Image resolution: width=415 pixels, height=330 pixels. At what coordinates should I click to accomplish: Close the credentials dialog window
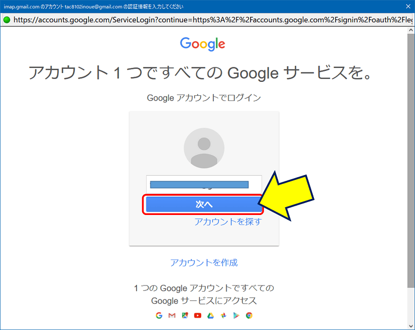coord(408,6)
